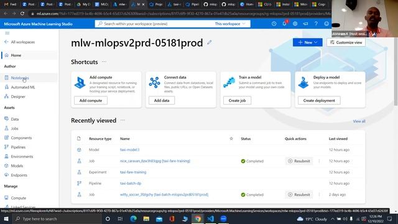The image size is (398, 224).
Task: Click the Add data button
Action: tap(162, 100)
